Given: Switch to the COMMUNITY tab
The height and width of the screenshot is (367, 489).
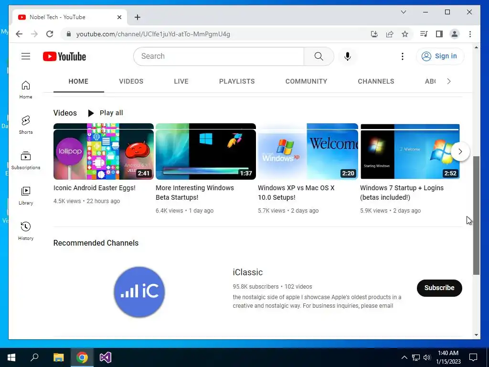Looking at the screenshot, I should (306, 81).
